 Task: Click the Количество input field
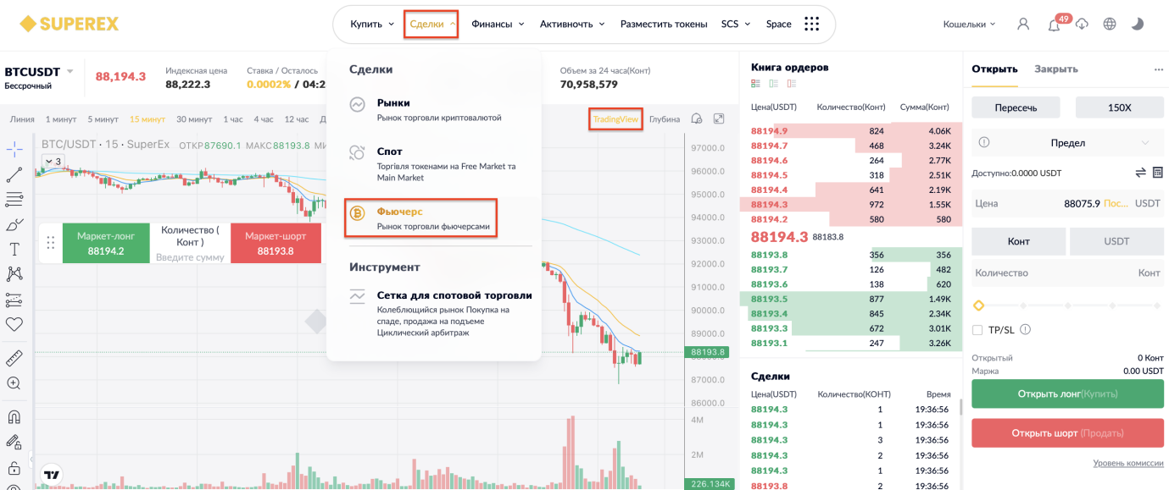point(1068,273)
